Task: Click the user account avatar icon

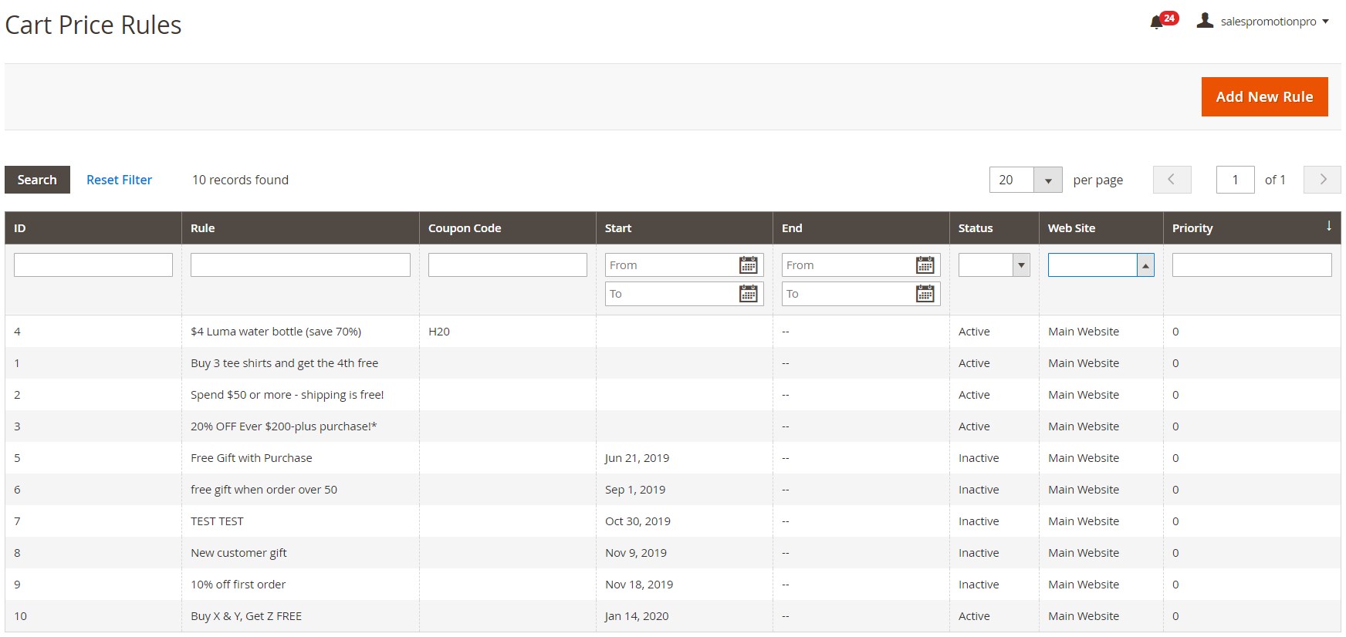Action: [1205, 21]
